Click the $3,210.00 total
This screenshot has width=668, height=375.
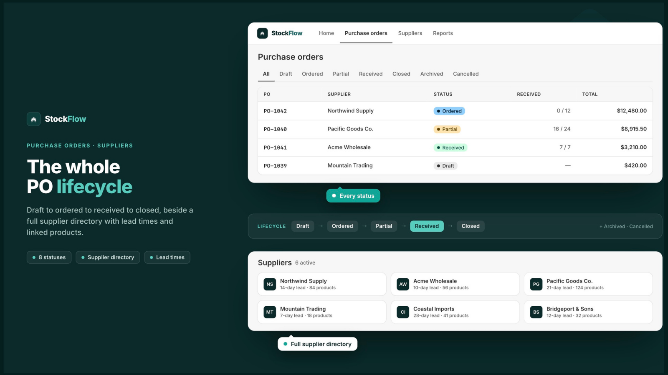(634, 147)
